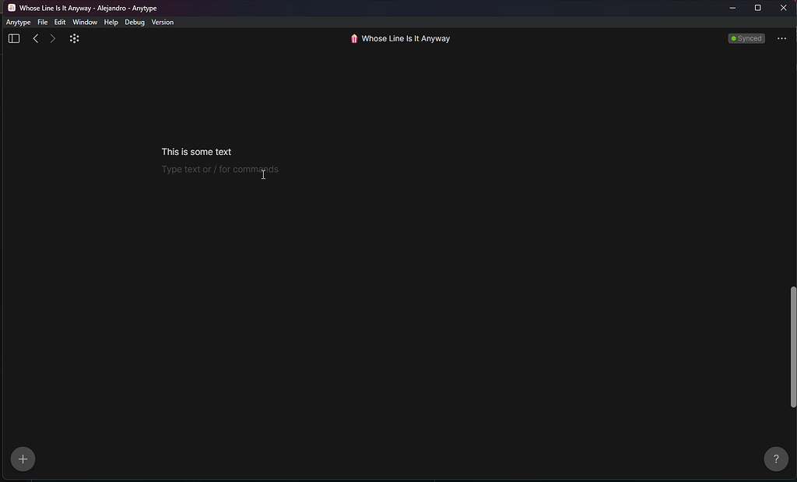797x482 pixels.
Task: Open the Edit menu
Action: point(60,23)
